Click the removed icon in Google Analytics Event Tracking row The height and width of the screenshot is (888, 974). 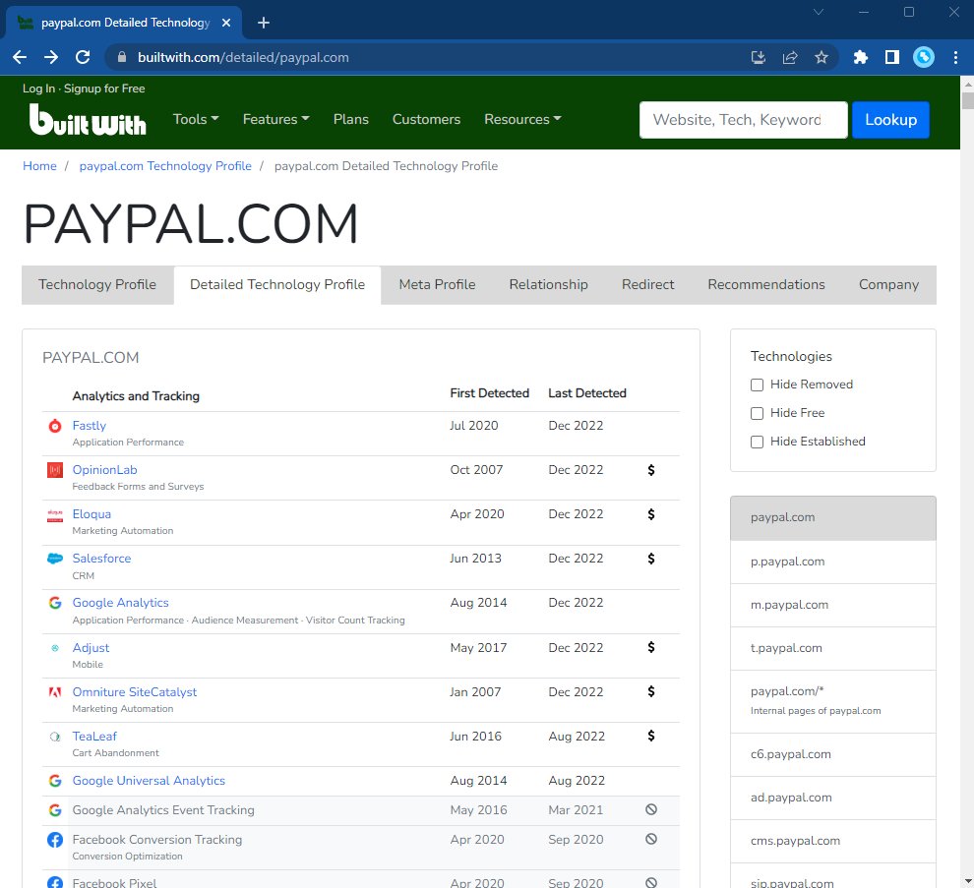coord(651,809)
